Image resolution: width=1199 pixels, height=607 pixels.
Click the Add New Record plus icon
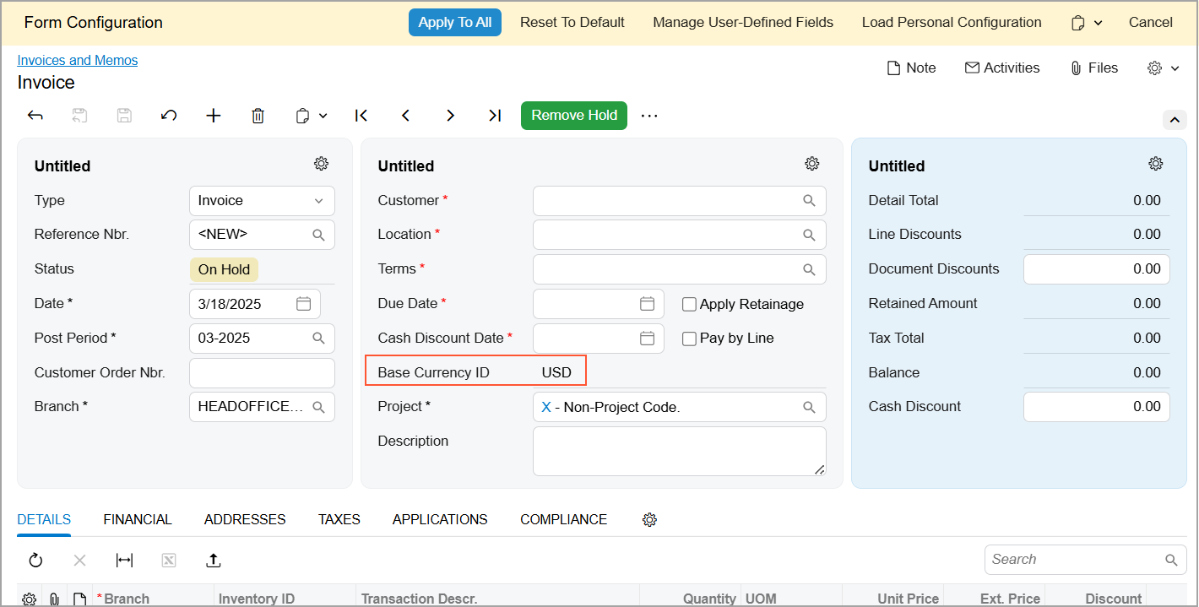point(214,116)
